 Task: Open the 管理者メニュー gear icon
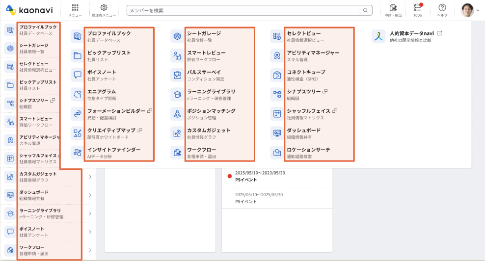(x=104, y=8)
